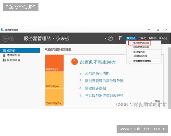Click the 欢迎使用服务器管理器 heading
The image size is (171, 136).
(x=58, y=50)
